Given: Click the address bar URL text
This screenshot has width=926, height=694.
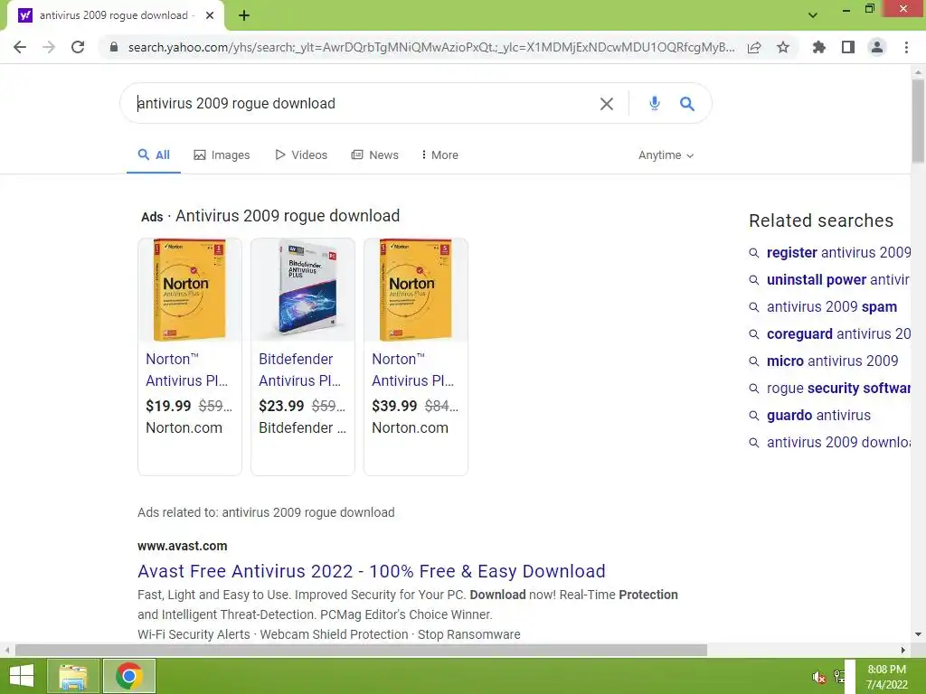Looking at the screenshot, I should (431, 47).
